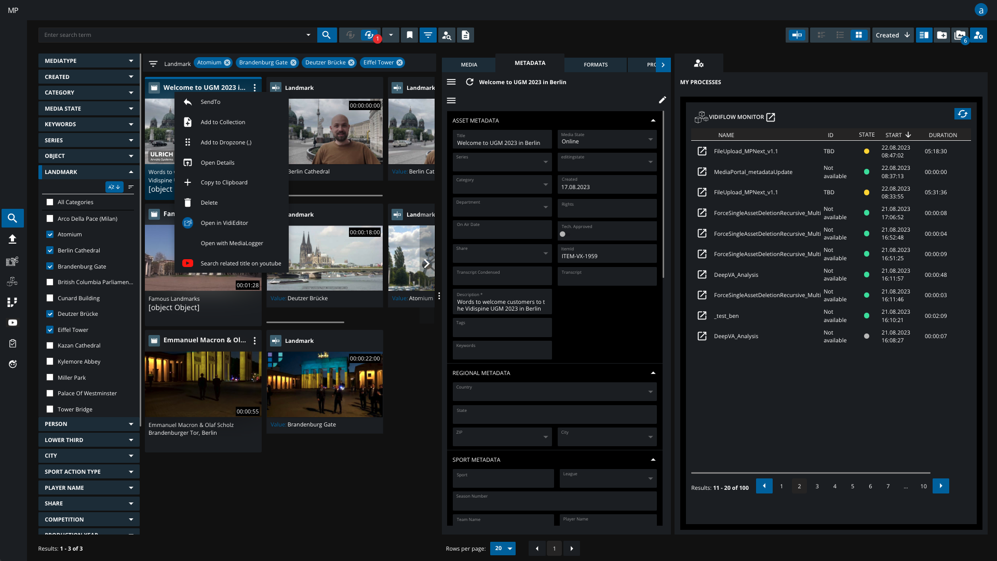This screenshot has height=561, width=997.
Task: Open the Media State dropdown
Action: tap(607, 139)
